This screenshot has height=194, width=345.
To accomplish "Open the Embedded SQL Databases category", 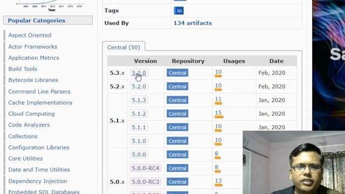I will coord(44,192).
